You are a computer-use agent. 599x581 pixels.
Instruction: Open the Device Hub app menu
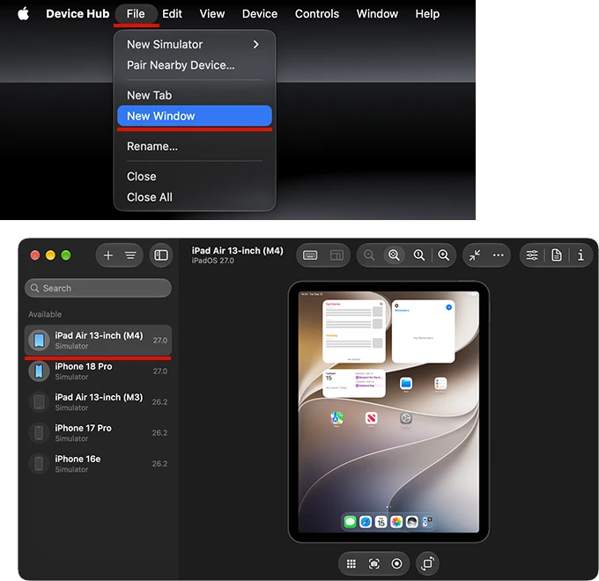pyautogui.click(x=78, y=14)
